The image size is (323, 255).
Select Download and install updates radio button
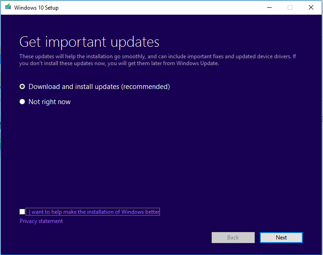coord(22,87)
